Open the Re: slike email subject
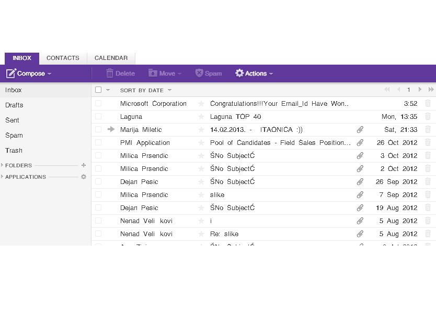This screenshot has height=331, width=436. tap(224, 234)
